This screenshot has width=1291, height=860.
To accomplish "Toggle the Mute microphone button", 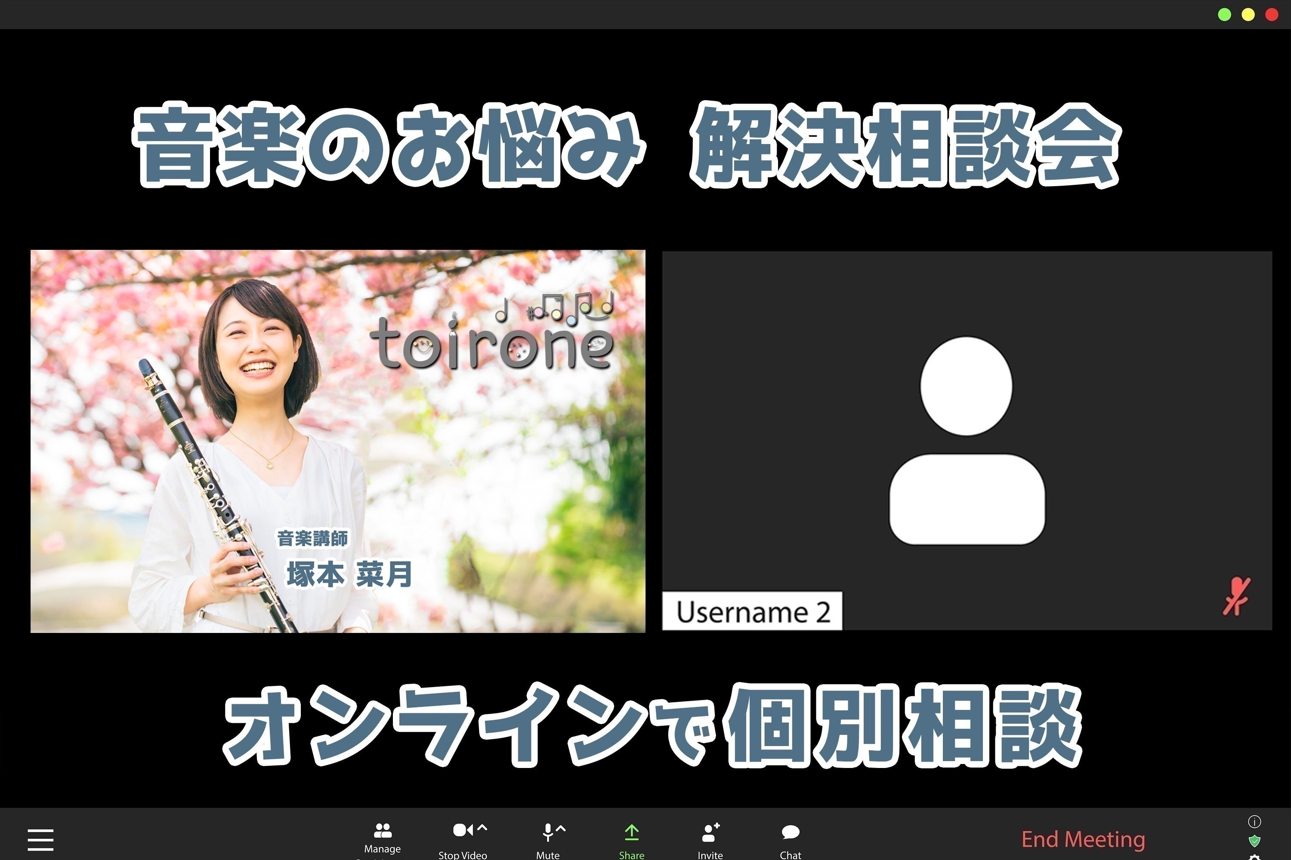I will point(547,832).
